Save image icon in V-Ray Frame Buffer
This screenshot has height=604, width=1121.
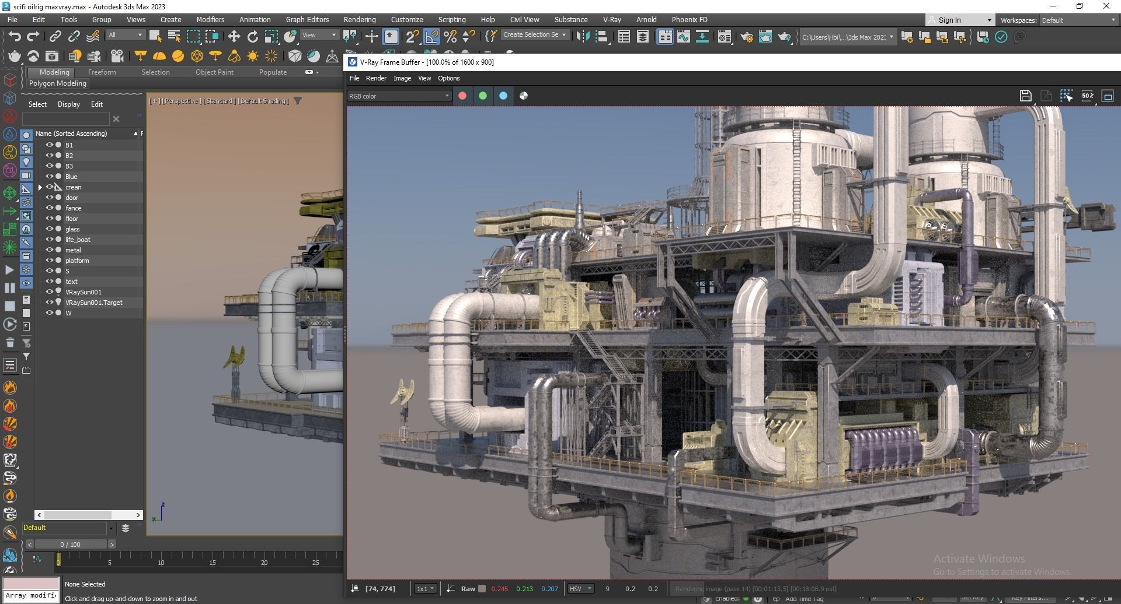1025,96
